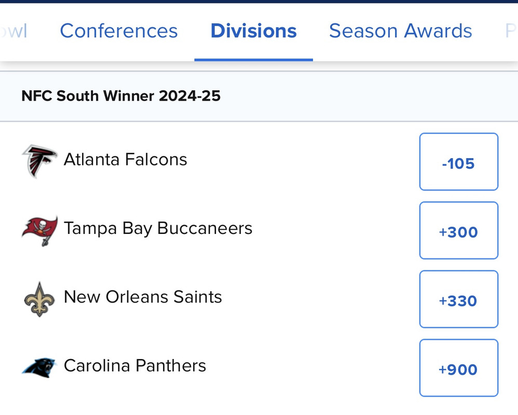This screenshot has width=518, height=415.
Task: Click the Carolina Panthers team name
Action: pos(135,366)
